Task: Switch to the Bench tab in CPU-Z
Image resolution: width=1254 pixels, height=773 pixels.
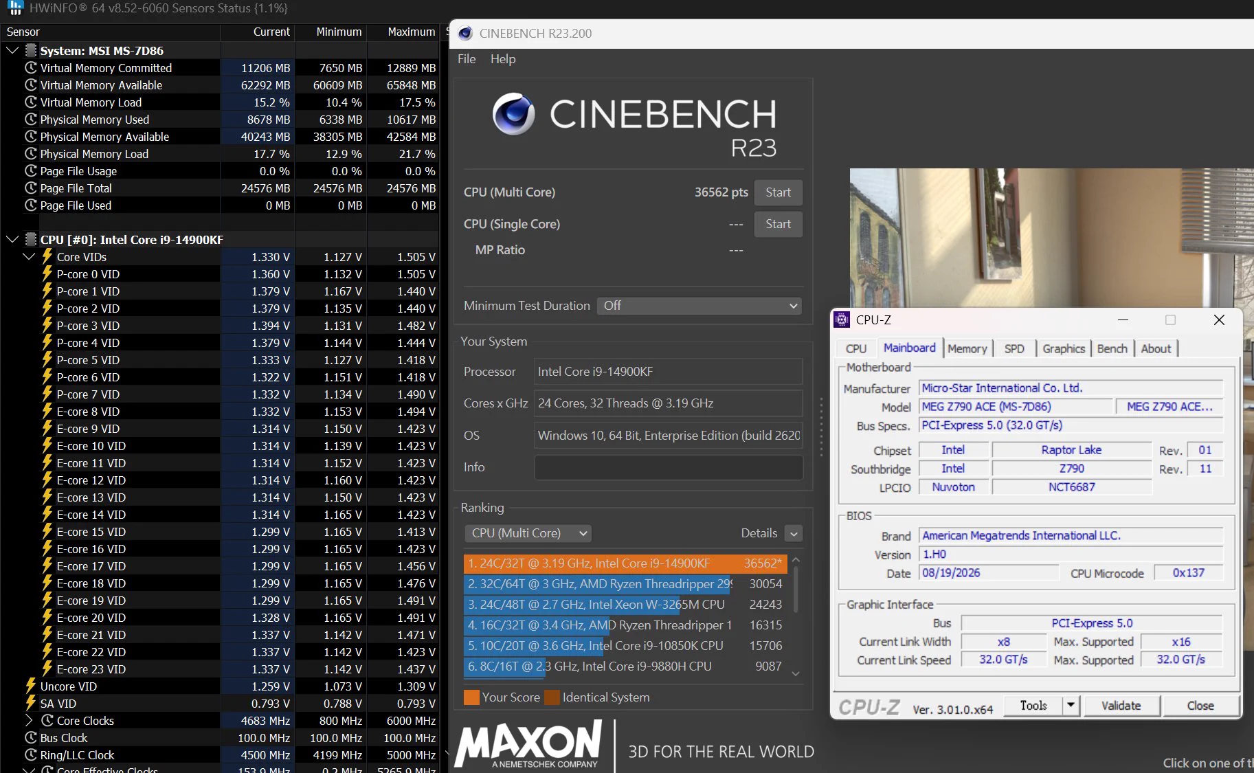Action: (x=1112, y=348)
